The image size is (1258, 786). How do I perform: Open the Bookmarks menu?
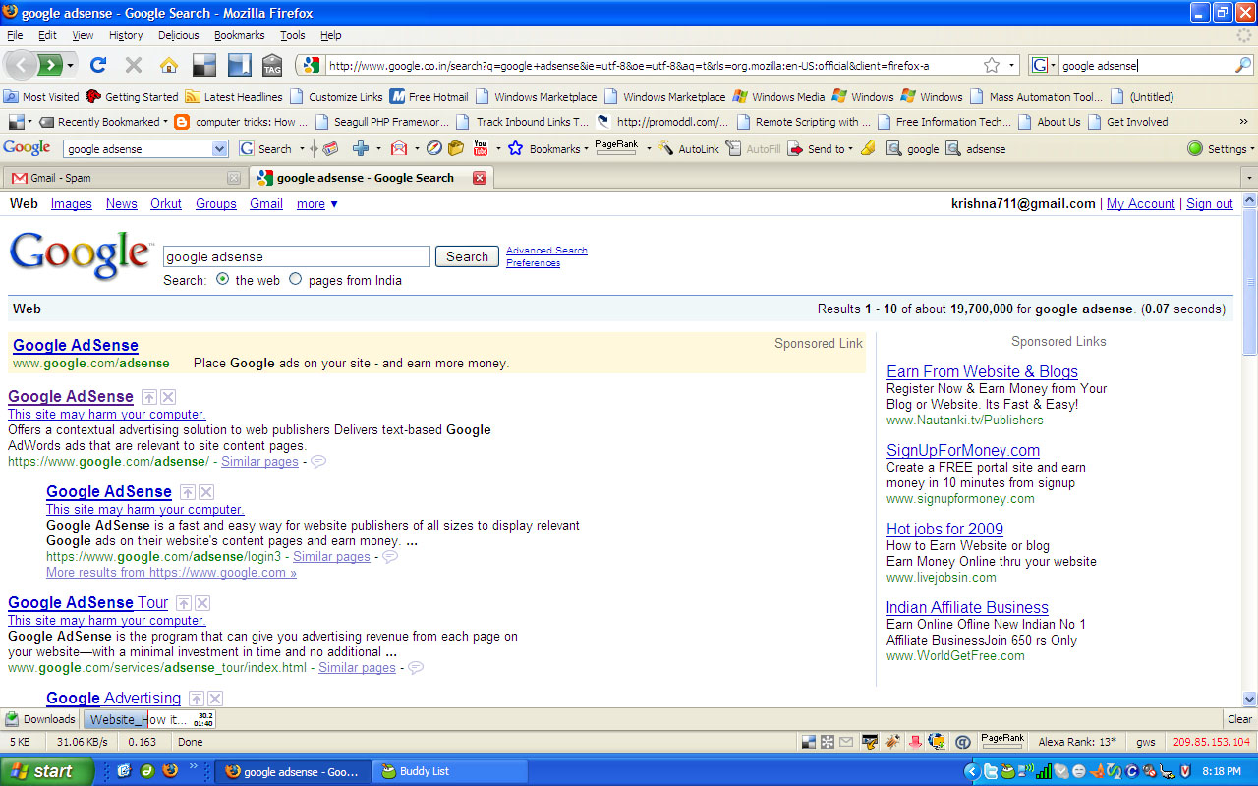coord(239,35)
